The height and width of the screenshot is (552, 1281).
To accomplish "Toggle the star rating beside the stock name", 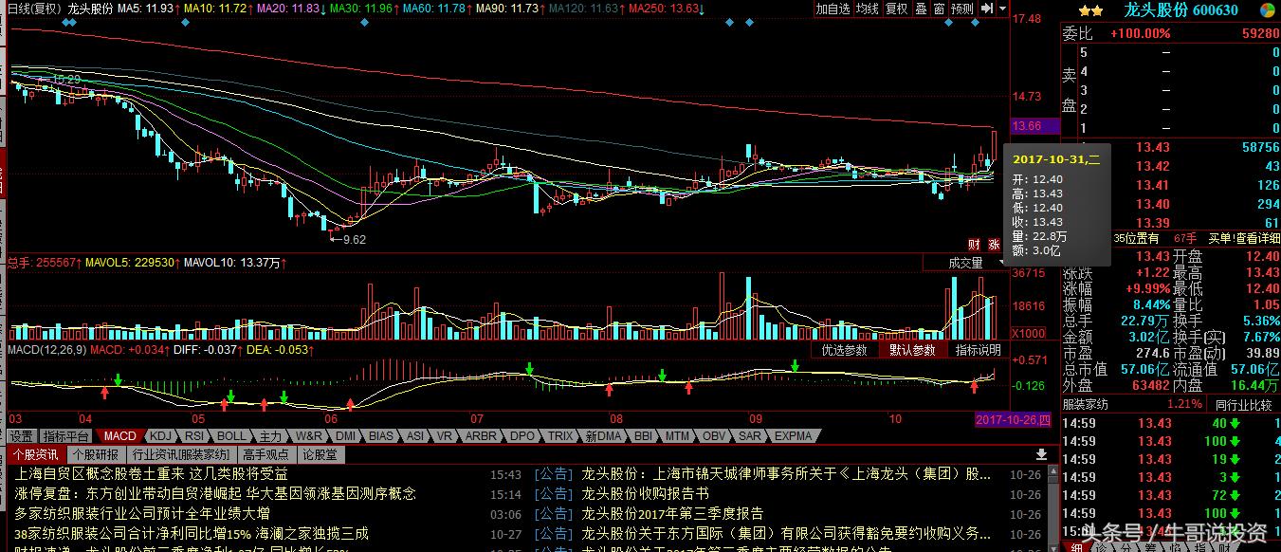I will pyautogui.click(x=1091, y=9).
